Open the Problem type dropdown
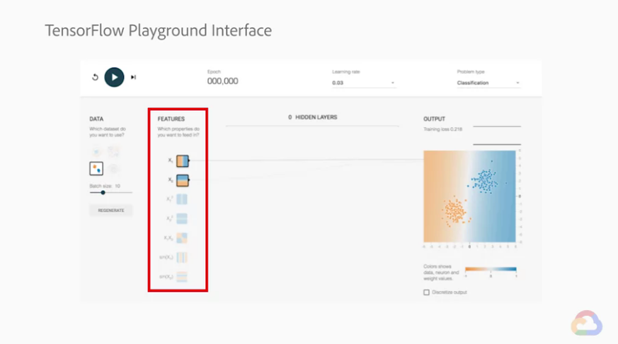 click(x=488, y=83)
